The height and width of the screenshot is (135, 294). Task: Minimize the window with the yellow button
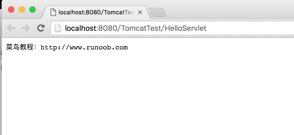pyautogui.click(x=22, y=10)
